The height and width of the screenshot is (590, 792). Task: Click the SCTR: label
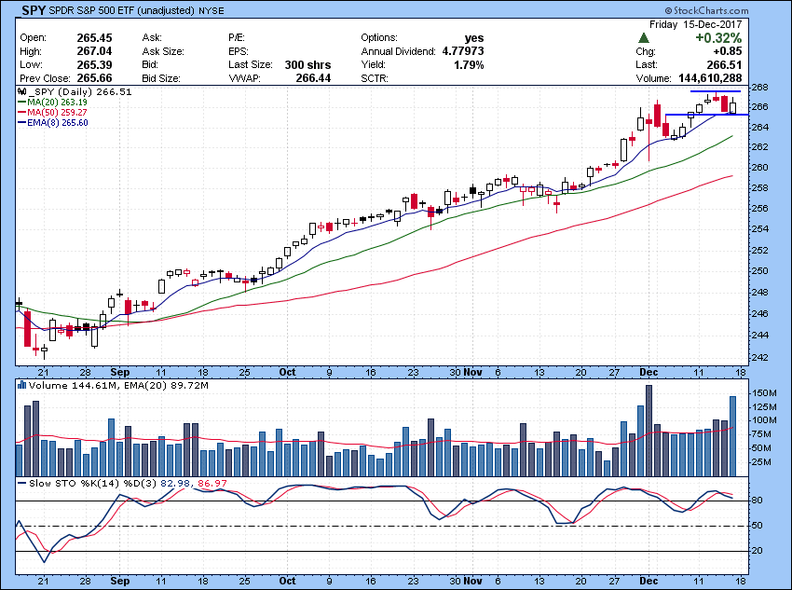pos(375,78)
